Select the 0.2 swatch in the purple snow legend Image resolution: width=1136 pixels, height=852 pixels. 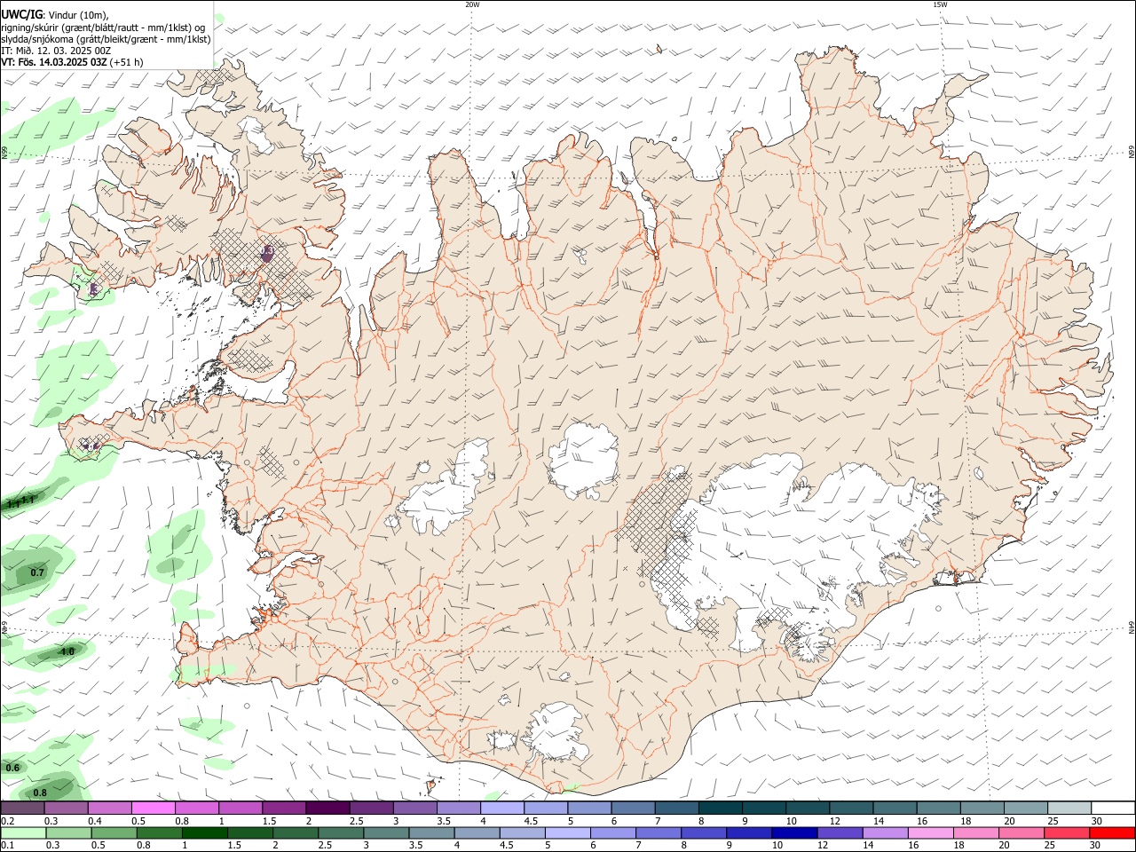coord(22,808)
